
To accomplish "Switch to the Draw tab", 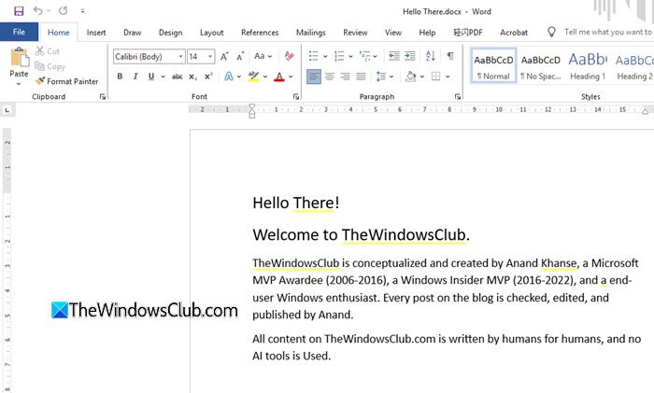I will 133,33.
